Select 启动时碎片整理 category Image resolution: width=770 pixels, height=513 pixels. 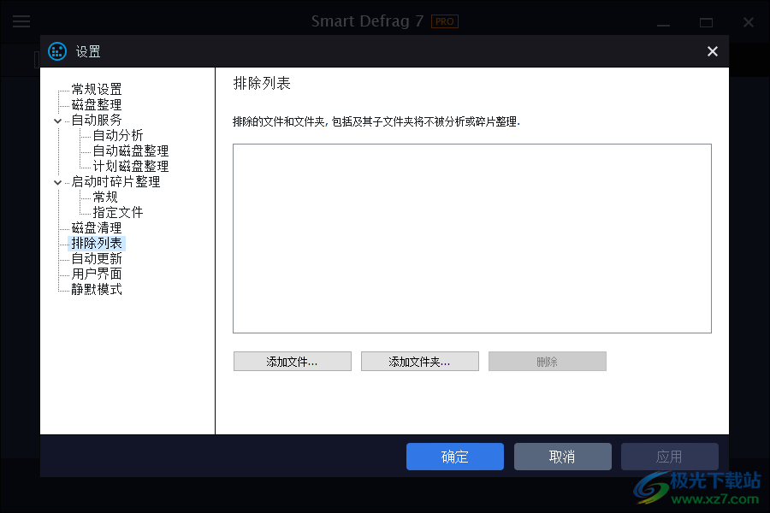point(115,181)
